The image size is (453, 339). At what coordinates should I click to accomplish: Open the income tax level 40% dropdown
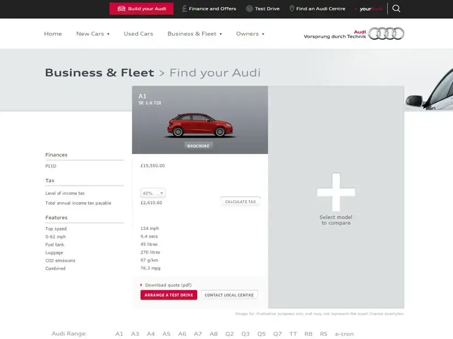[153, 193]
